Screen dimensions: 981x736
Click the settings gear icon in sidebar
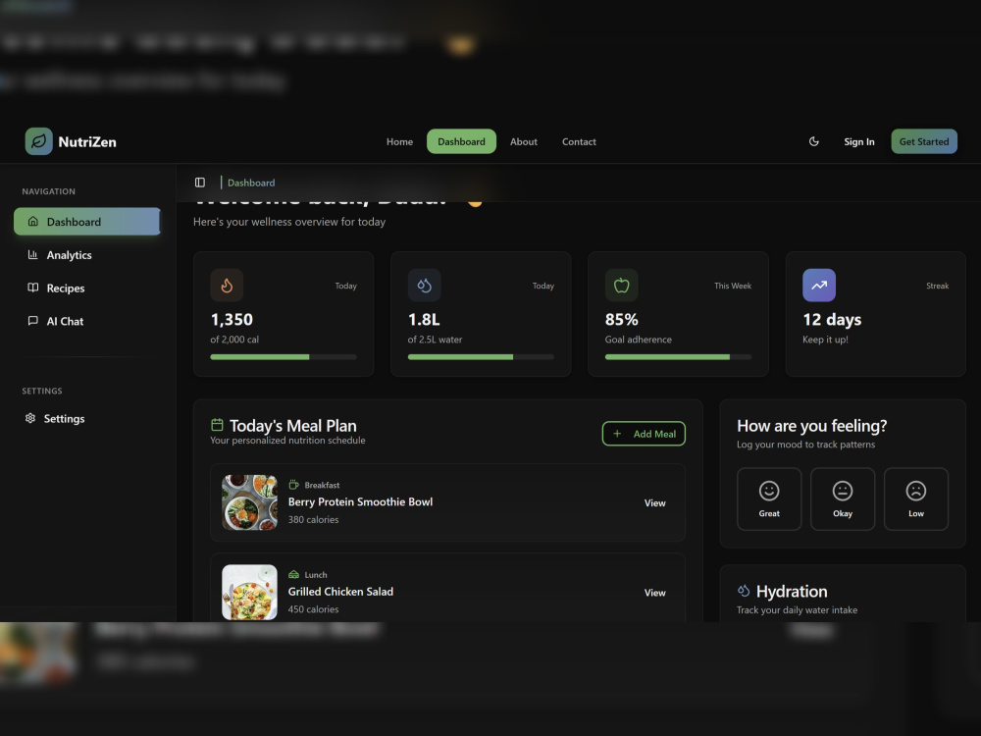coord(30,418)
